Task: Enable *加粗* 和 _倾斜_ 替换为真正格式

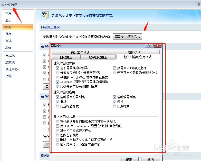Action: (x=58, y=77)
